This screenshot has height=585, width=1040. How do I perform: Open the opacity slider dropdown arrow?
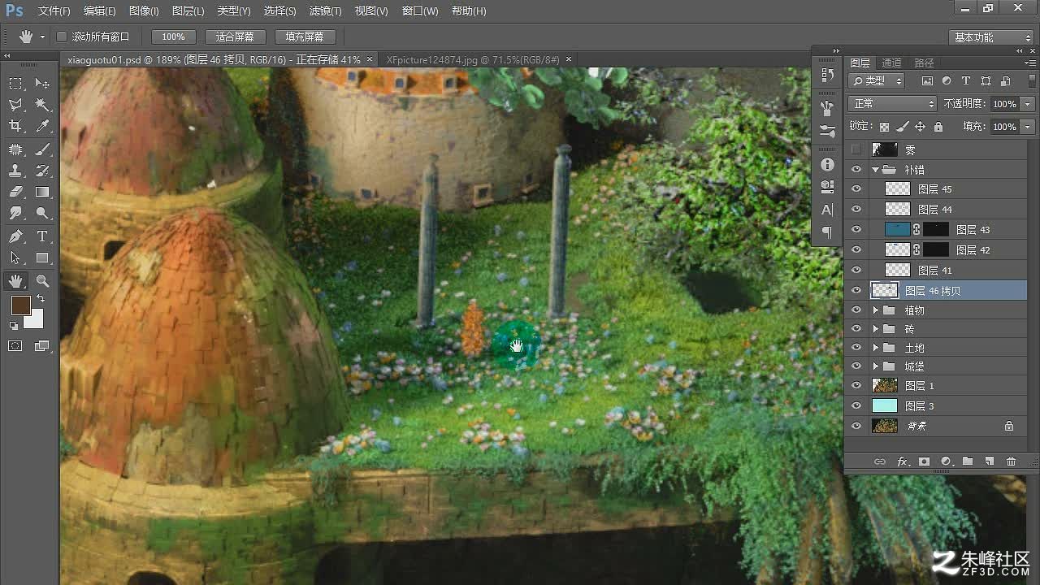1028,104
